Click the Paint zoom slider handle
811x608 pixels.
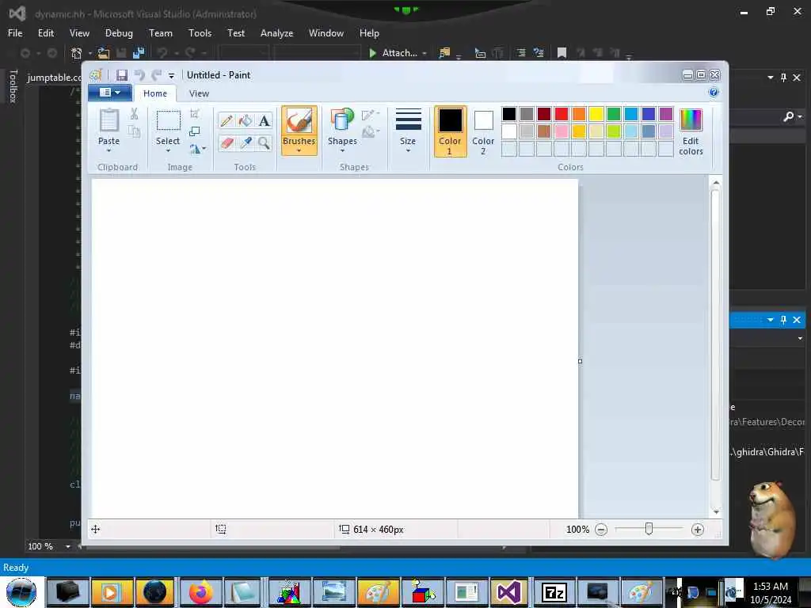pyautogui.click(x=649, y=529)
